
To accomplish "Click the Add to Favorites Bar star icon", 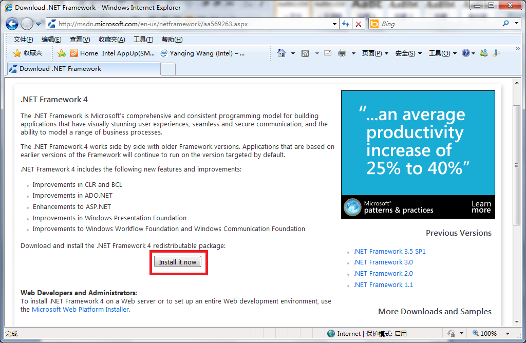I will coord(62,53).
